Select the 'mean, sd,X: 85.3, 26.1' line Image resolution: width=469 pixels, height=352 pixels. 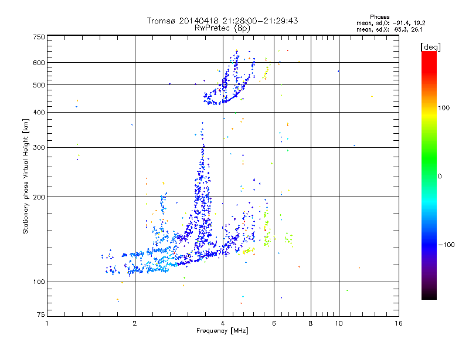pos(389,29)
